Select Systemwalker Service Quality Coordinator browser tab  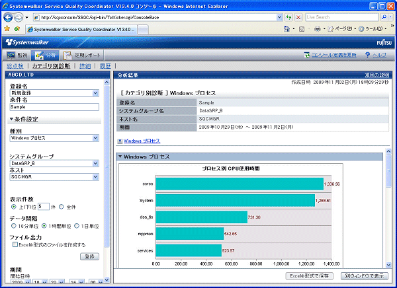pyautogui.click(x=82, y=29)
